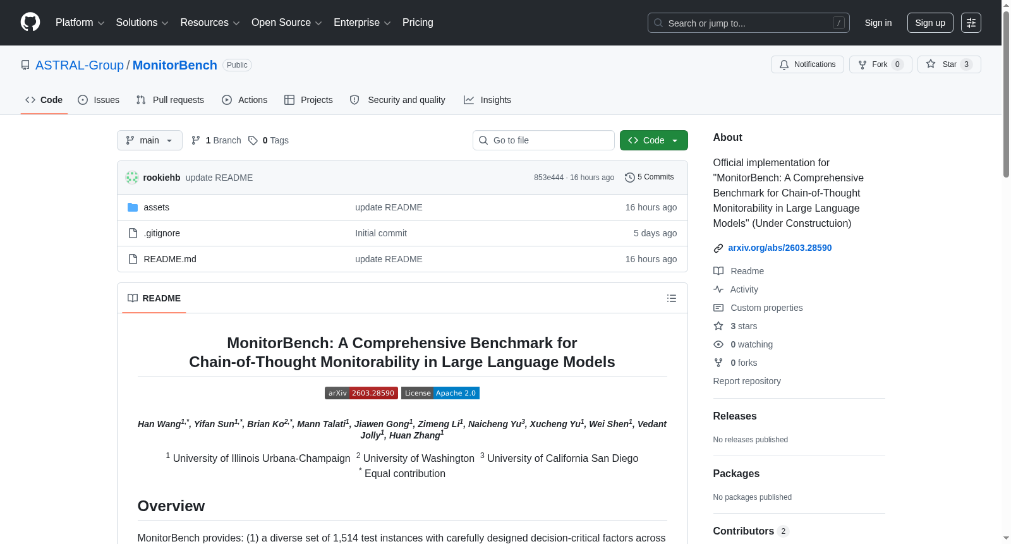1011x544 pixels.
Task: Open the 'Initial commit' message link
Action: (x=381, y=233)
